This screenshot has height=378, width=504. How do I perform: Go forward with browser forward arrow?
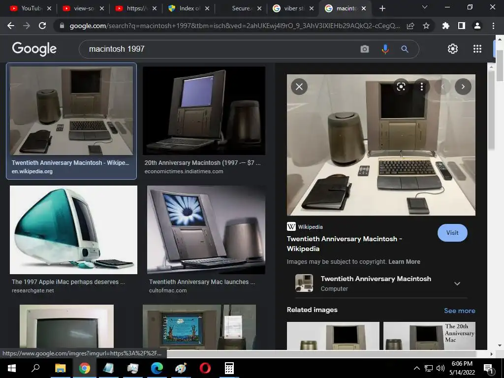pos(27,26)
